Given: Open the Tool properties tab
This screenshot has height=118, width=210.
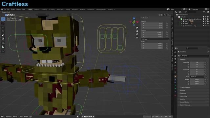Looking at the screenshot, I should point(175,52).
